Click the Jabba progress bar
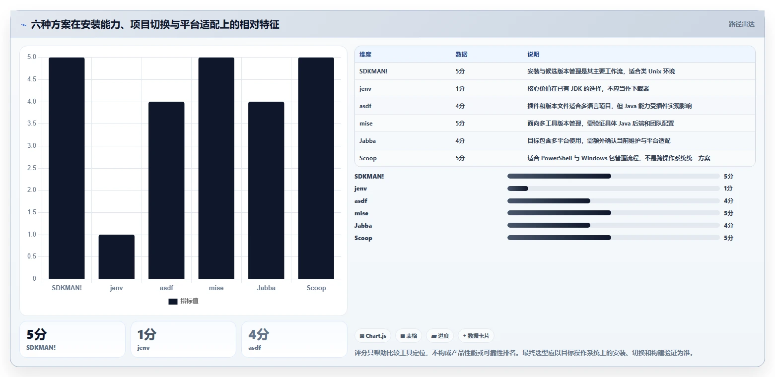Screen dimensions: 775x377 tap(614, 225)
